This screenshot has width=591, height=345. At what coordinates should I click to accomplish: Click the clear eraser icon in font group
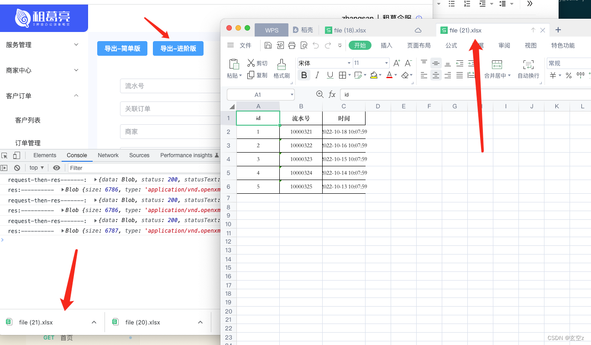(405, 75)
